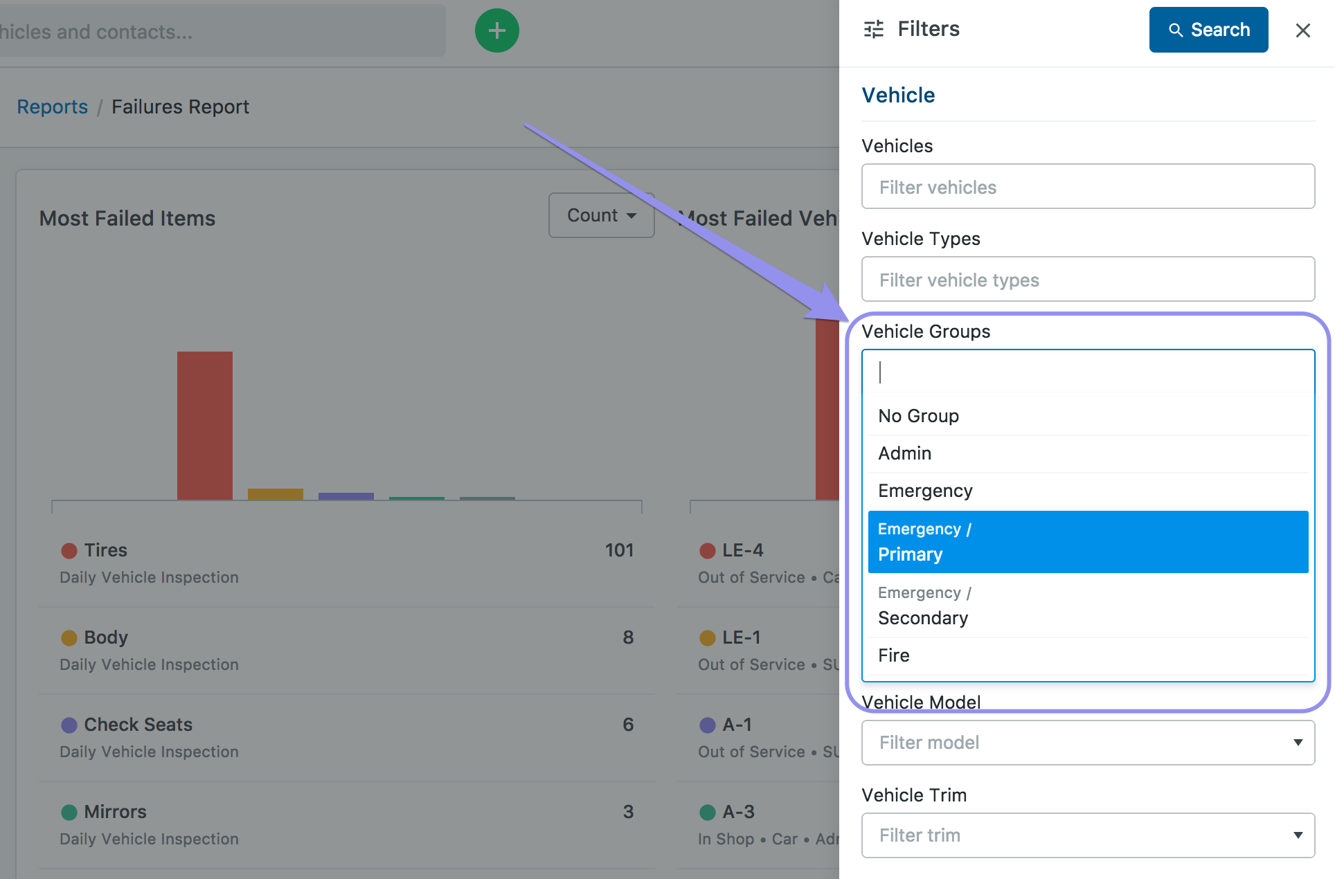
Task: Select No Group from the list
Action: tap(918, 416)
